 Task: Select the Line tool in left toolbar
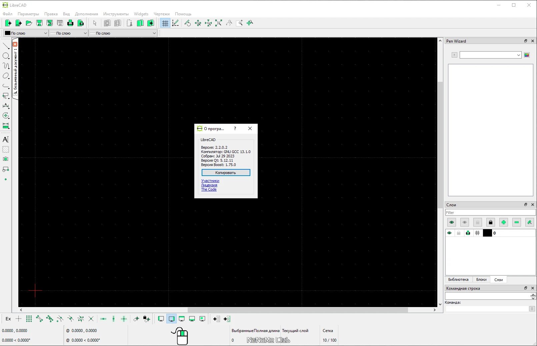tap(6, 46)
